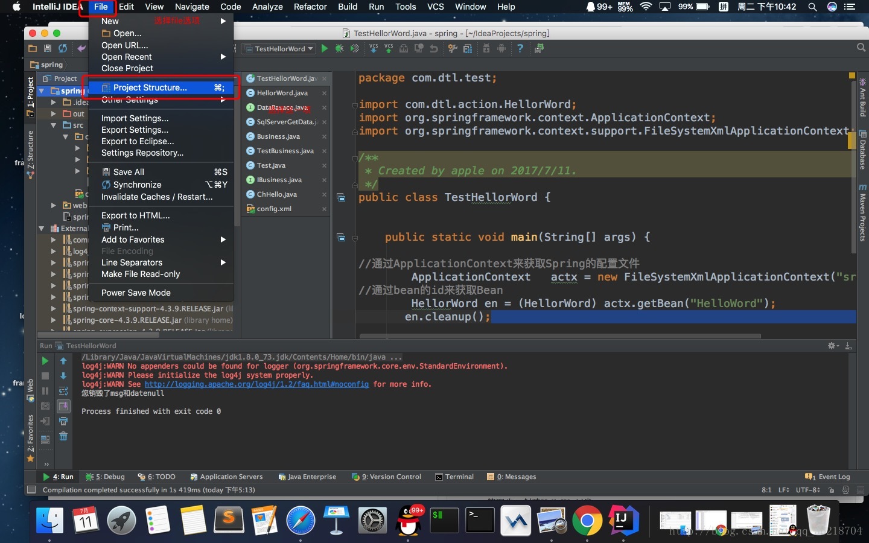Click the blue help question mark icon
869x543 pixels.
520,48
